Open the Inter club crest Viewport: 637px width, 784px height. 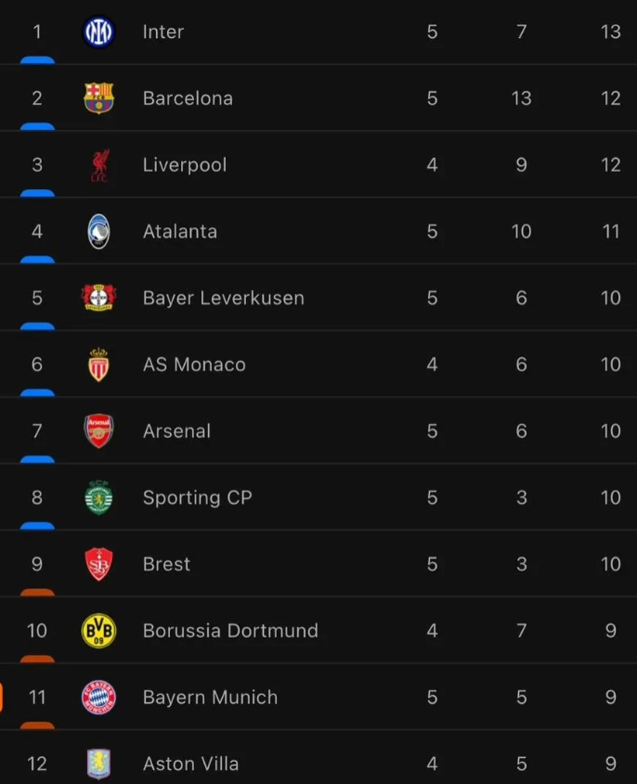click(x=98, y=32)
